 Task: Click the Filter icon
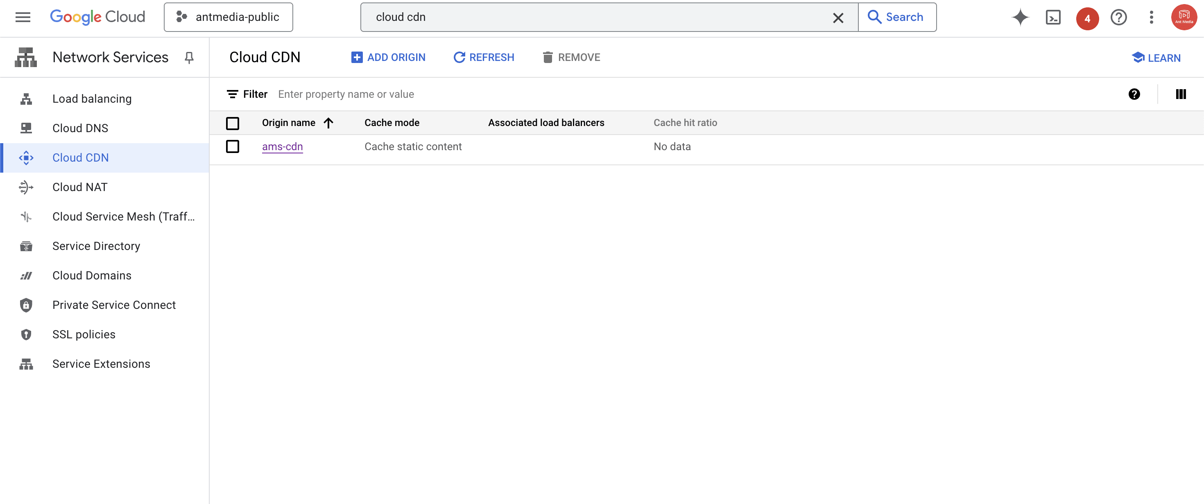(x=232, y=94)
